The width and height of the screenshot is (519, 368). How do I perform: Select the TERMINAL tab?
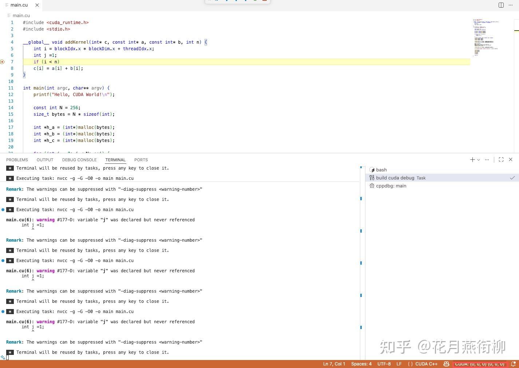(x=115, y=160)
